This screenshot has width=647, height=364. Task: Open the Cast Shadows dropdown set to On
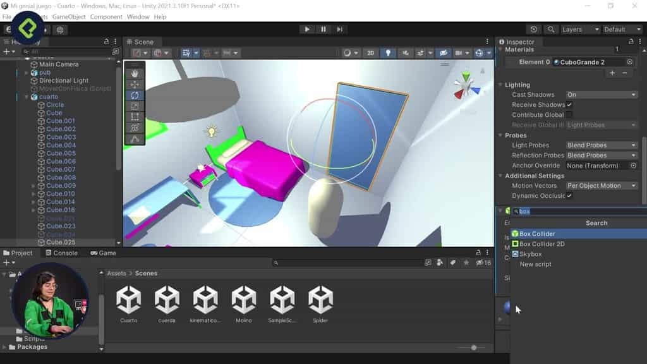pyautogui.click(x=600, y=94)
